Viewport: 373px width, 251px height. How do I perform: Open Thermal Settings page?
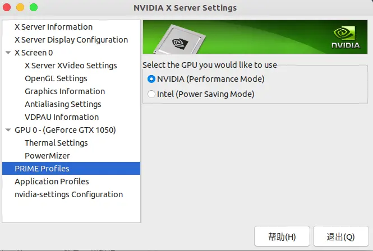pos(56,143)
